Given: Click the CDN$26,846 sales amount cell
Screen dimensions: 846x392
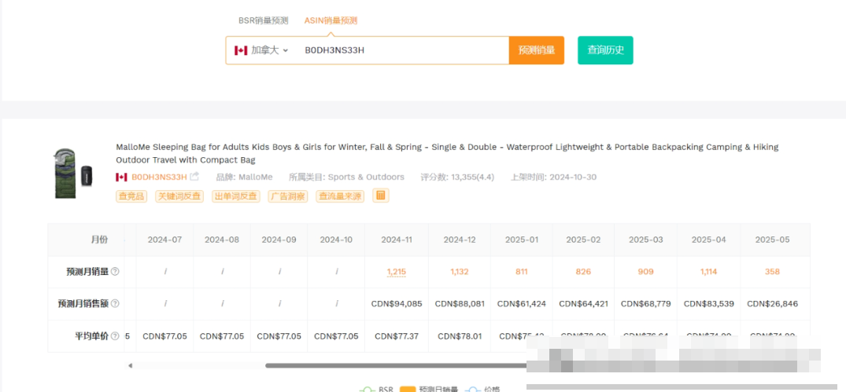Looking at the screenshot, I should (x=772, y=304).
